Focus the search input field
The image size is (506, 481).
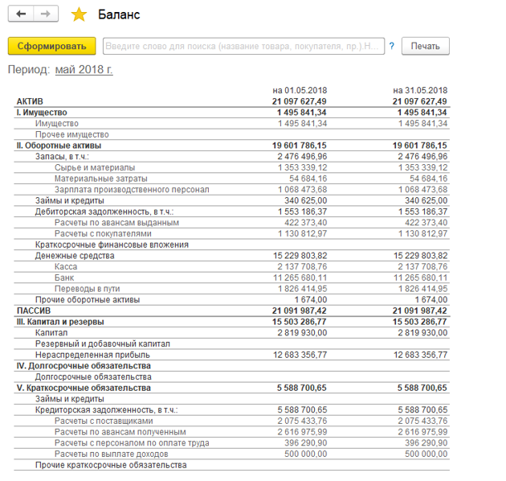coord(241,46)
